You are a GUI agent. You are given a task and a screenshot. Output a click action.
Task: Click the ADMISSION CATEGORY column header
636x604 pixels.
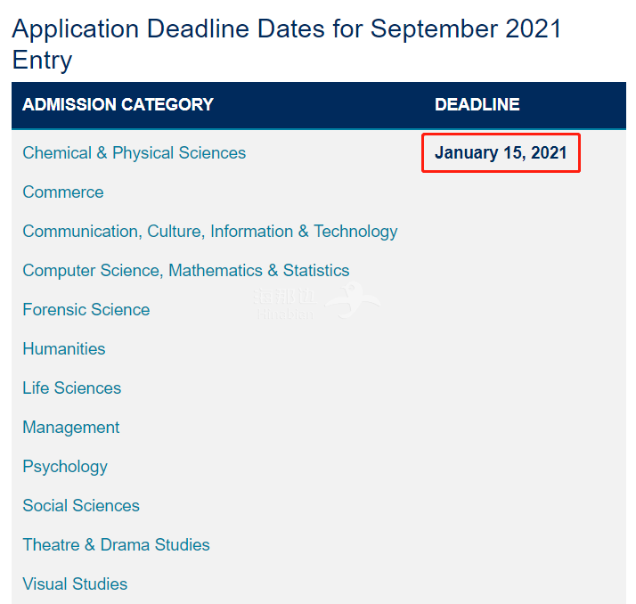point(118,105)
